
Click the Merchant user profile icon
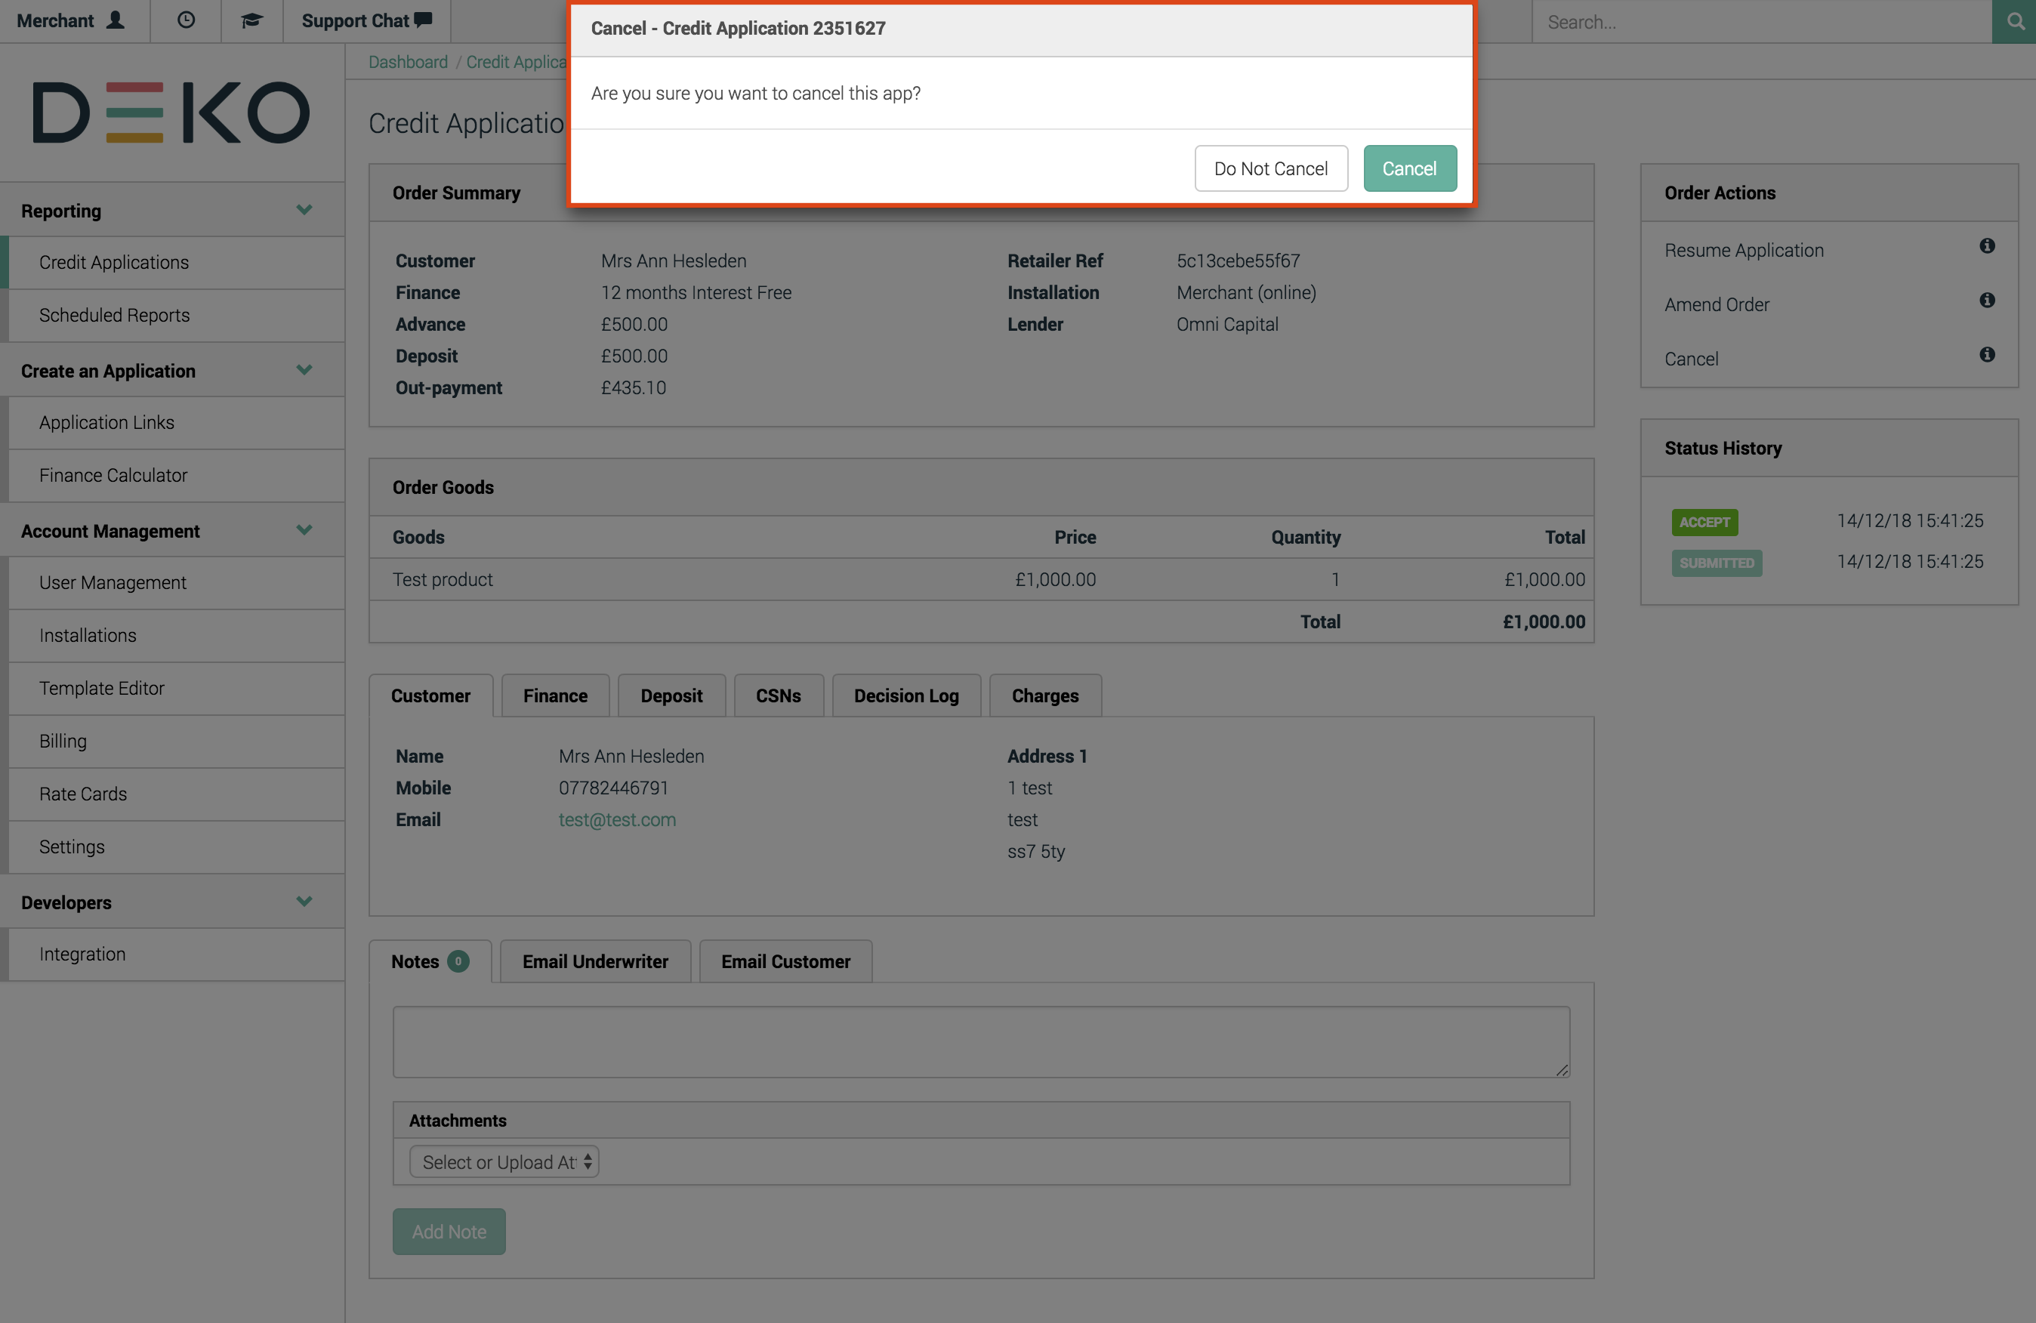point(116,20)
